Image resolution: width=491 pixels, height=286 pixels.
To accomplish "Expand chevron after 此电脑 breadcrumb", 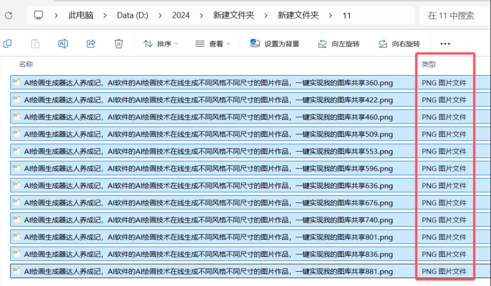I will (x=105, y=15).
